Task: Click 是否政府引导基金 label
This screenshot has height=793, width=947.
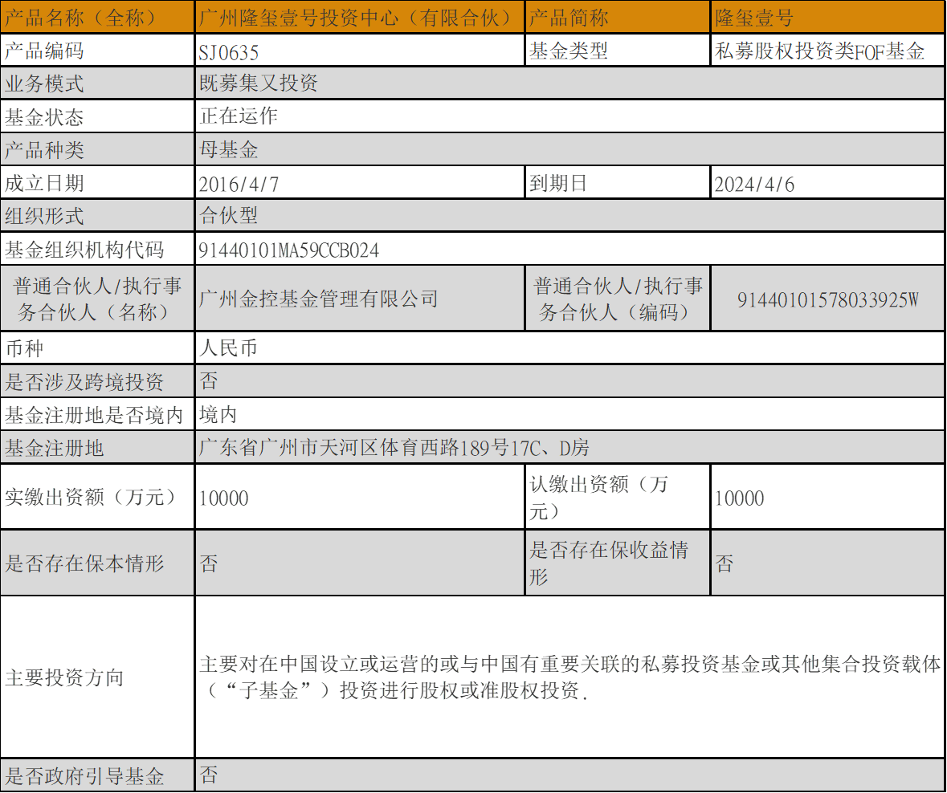Action: click(x=84, y=775)
